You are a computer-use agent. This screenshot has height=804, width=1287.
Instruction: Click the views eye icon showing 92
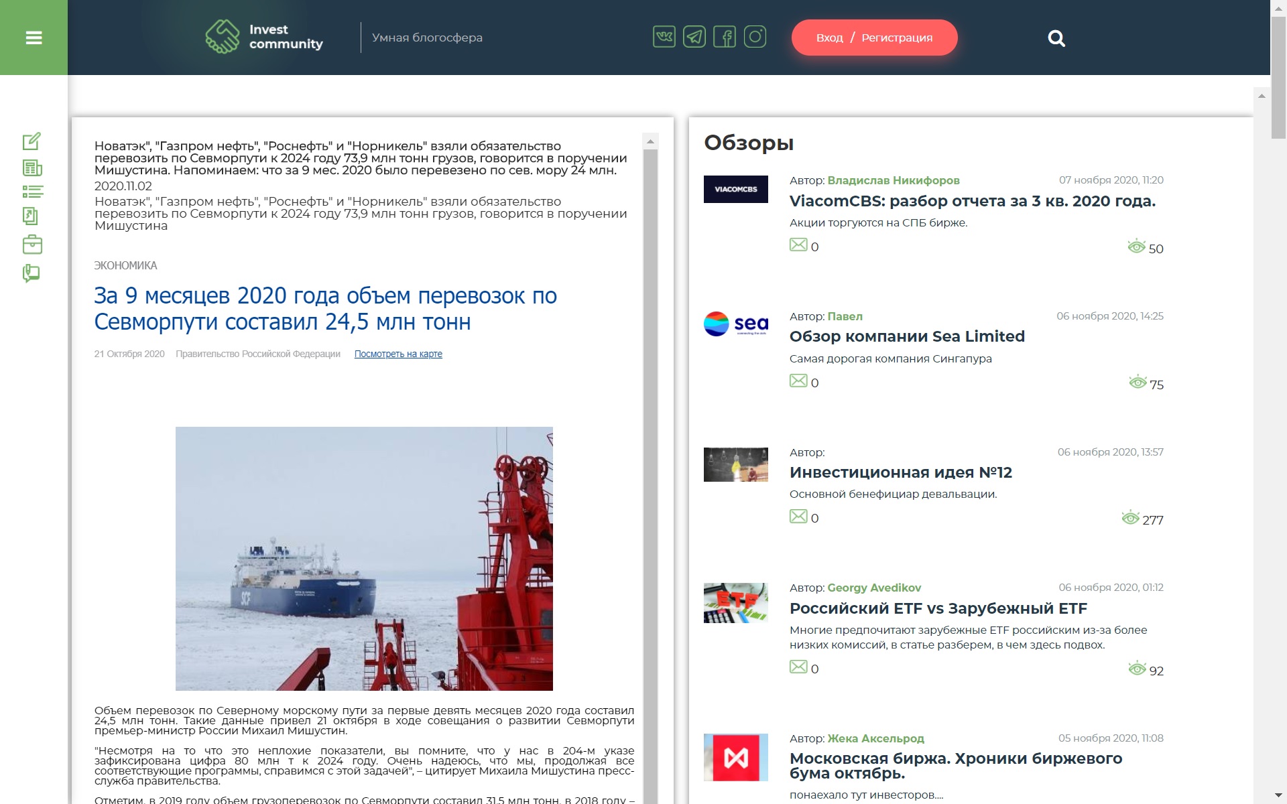pos(1137,669)
